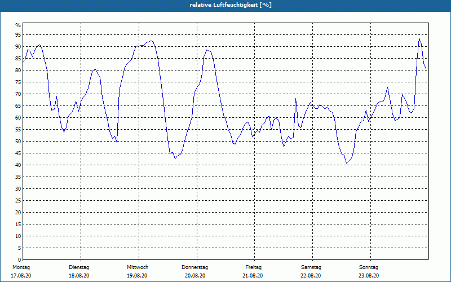Click the date label 18.08.20

[x=79, y=276]
